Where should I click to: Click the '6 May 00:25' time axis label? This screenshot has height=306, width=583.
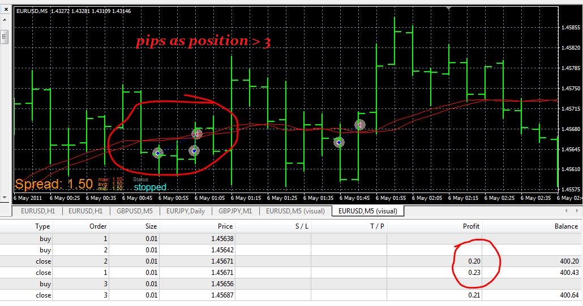tap(65, 198)
